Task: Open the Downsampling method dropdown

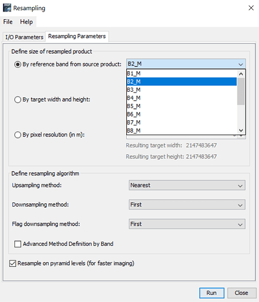Action: 187,205
